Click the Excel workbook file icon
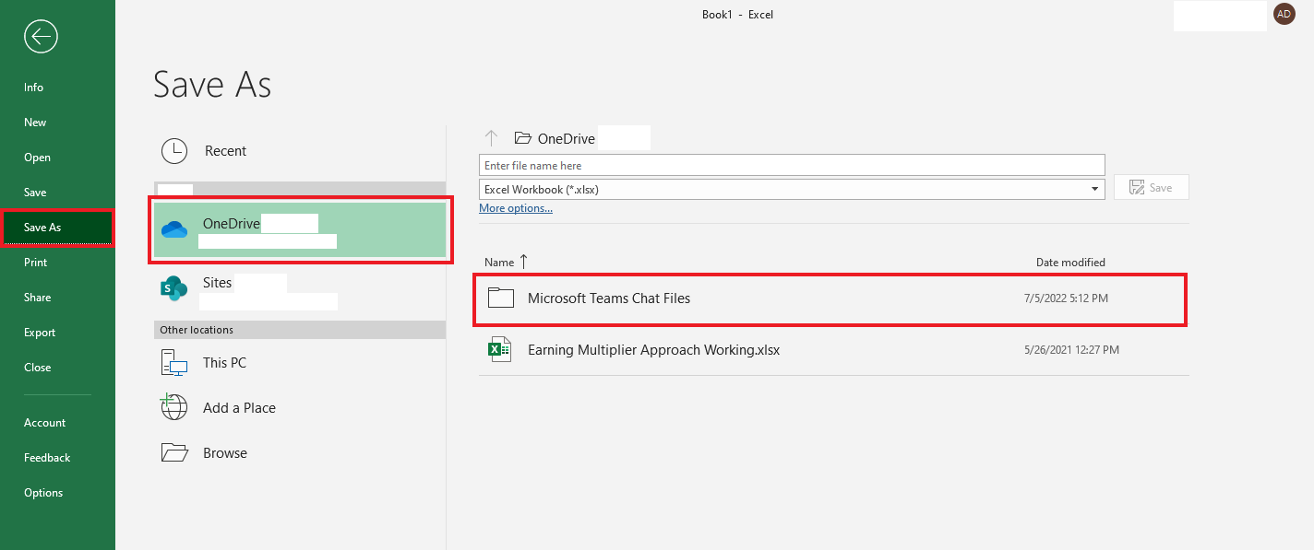Viewport: 1314px width, 550px height. click(500, 349)
